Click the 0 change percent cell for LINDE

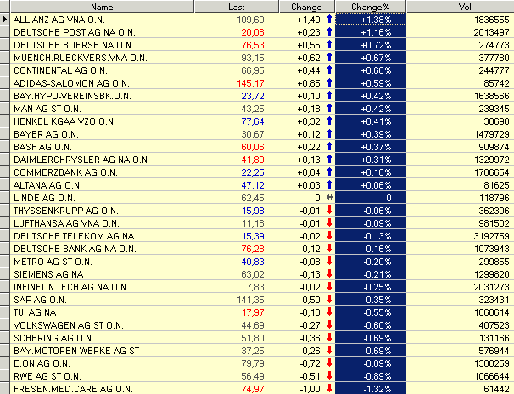pyautogui.click(x=371, y=198)
